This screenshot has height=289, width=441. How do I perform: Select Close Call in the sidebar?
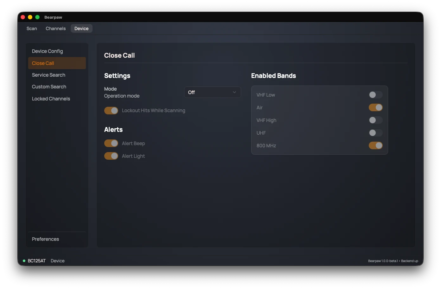pos(57,63)
